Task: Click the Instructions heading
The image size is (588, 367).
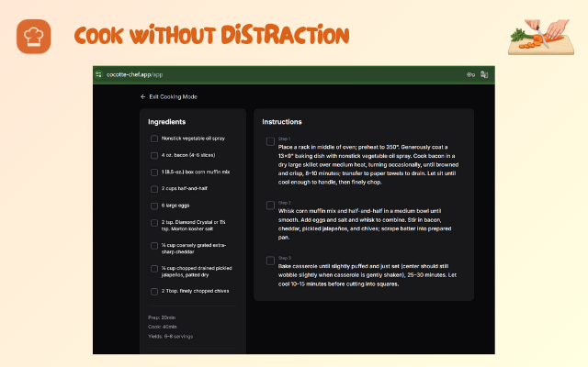Action: click(x=282, y=122)
